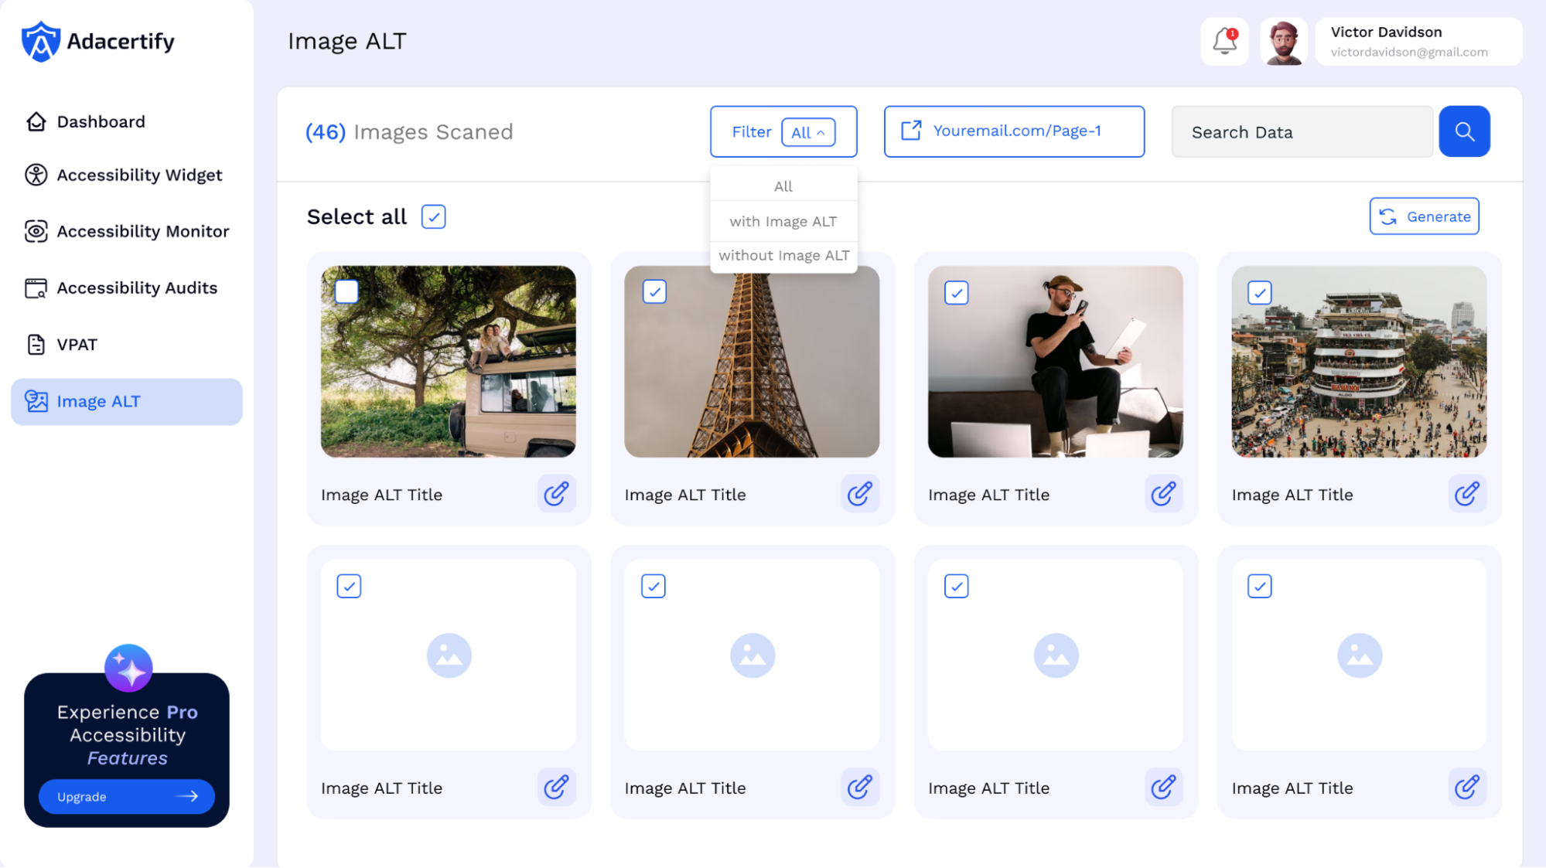Edit ALT title of Eiffel Tower image

click(860, 493)
